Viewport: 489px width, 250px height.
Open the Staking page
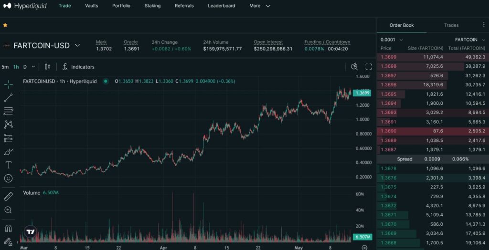coord(152,6)
